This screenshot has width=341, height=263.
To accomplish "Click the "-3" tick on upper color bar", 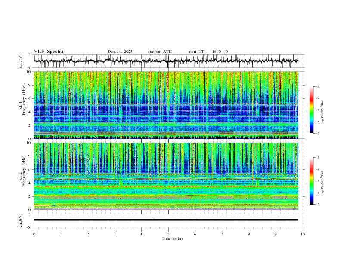I will coord(317,86).
